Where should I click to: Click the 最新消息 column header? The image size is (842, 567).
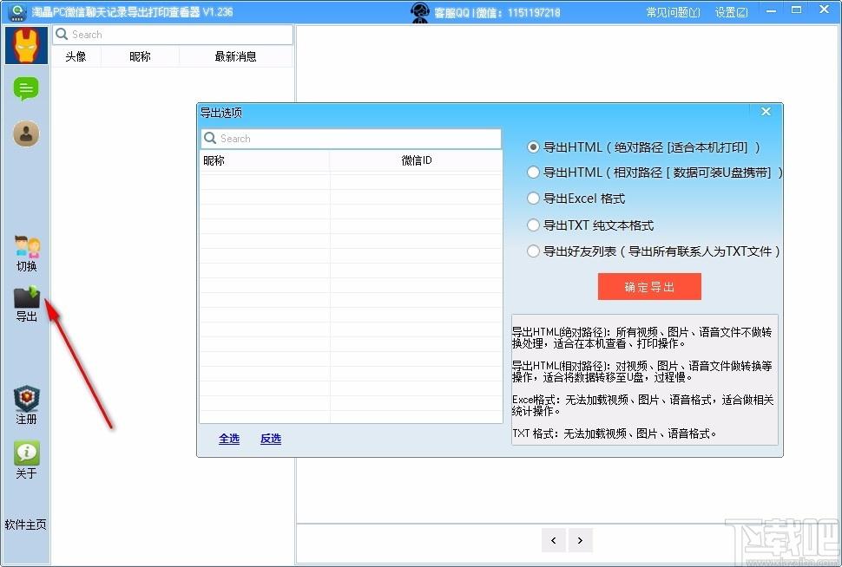coord(236,56)
